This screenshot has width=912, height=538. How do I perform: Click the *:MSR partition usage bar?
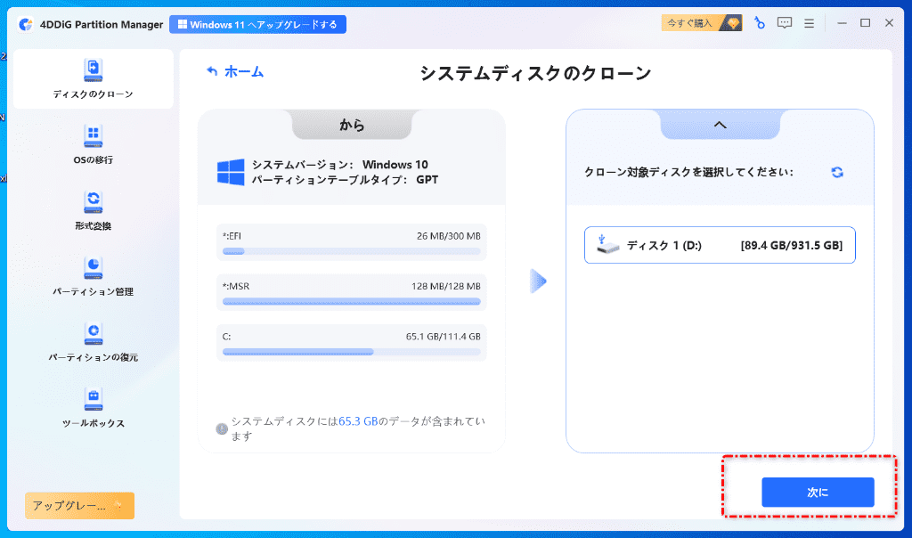tap(351, 301)
